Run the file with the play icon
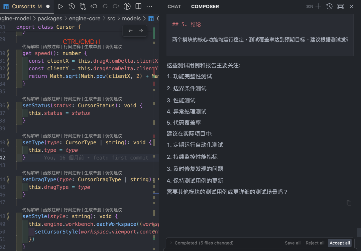Viewport: 361px width, 251px height. pyautogui.click(x=60, y=6)
